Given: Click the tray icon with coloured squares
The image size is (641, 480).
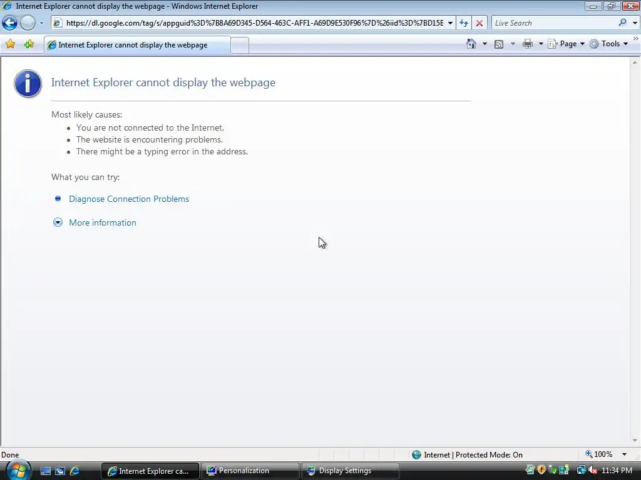Looking at the screenshot, I should coord(564,471).
